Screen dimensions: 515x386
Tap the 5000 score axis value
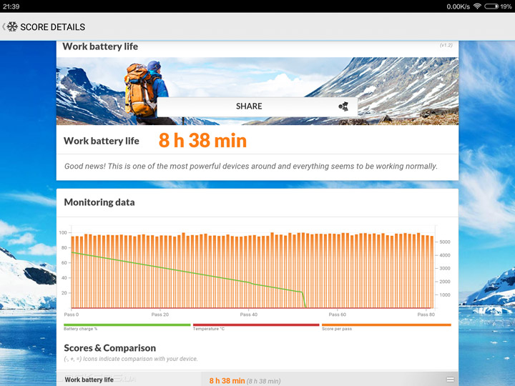tap(445, 242)
